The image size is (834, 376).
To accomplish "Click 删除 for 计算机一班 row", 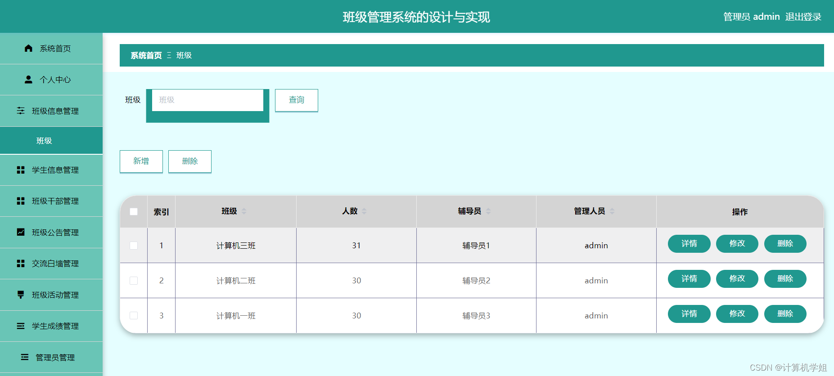I will 785,314.
